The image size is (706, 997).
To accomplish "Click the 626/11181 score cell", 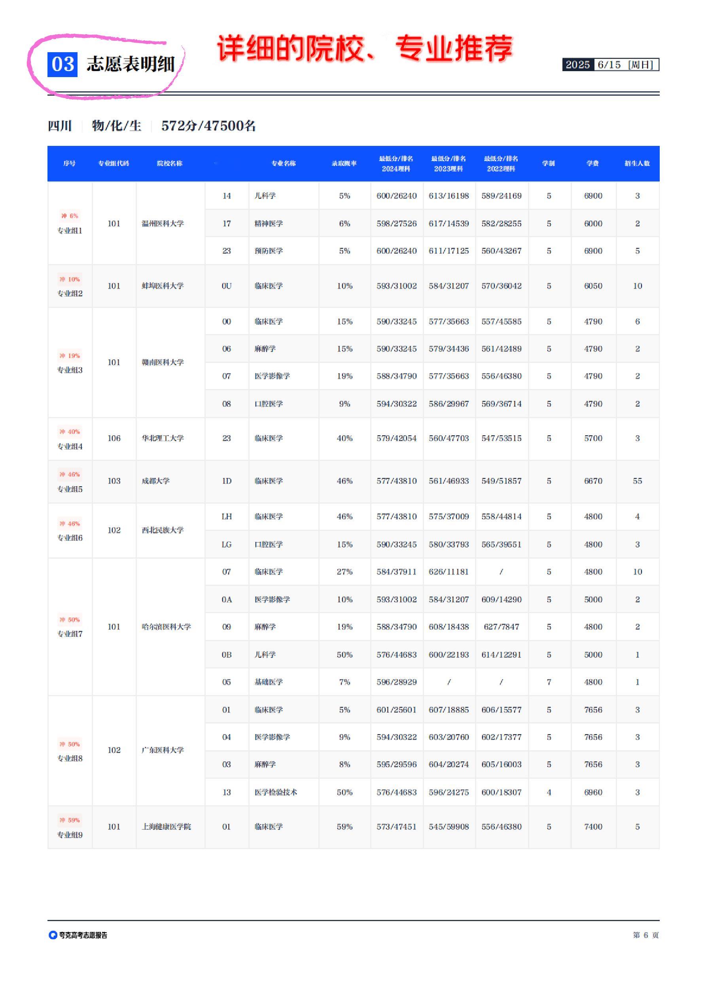I will click(x=449, y=572).
